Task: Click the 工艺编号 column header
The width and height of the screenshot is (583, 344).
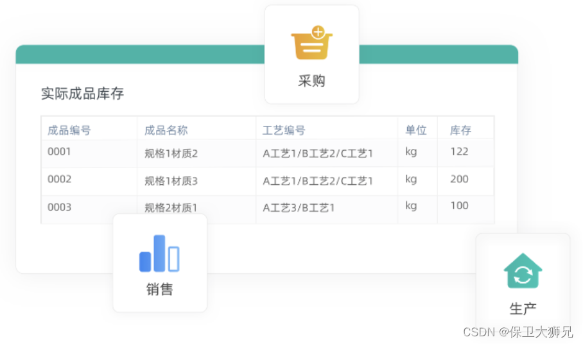Action: (284, 130)
